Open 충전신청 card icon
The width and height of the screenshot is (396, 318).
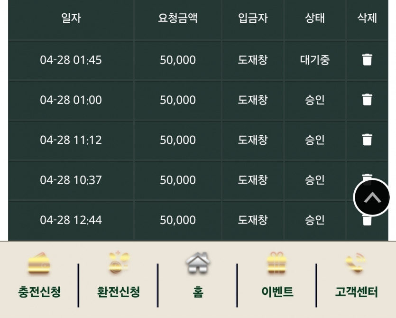(x=39, y=263)
